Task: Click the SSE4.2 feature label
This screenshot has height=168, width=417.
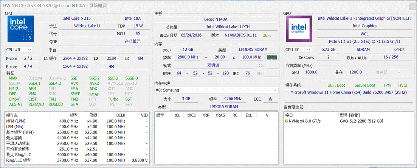Action: [54, 83]
